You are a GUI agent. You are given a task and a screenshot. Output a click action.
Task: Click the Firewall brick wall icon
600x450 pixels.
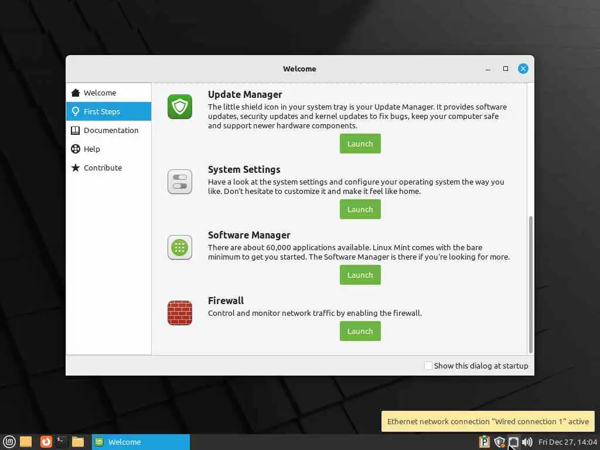180,313
